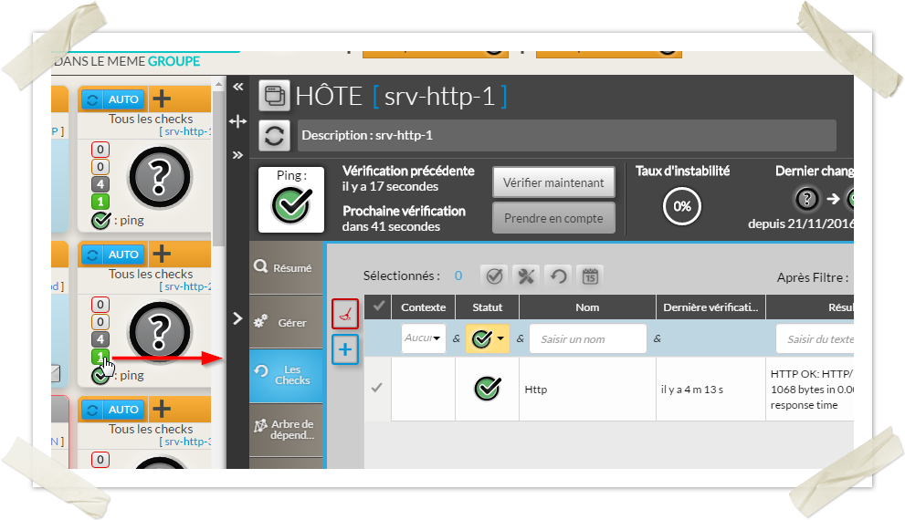Viewport: 905px width, 520px height.
Task: Click grey 4 counter on srv-http-1 card
Action: coord(100,184)
